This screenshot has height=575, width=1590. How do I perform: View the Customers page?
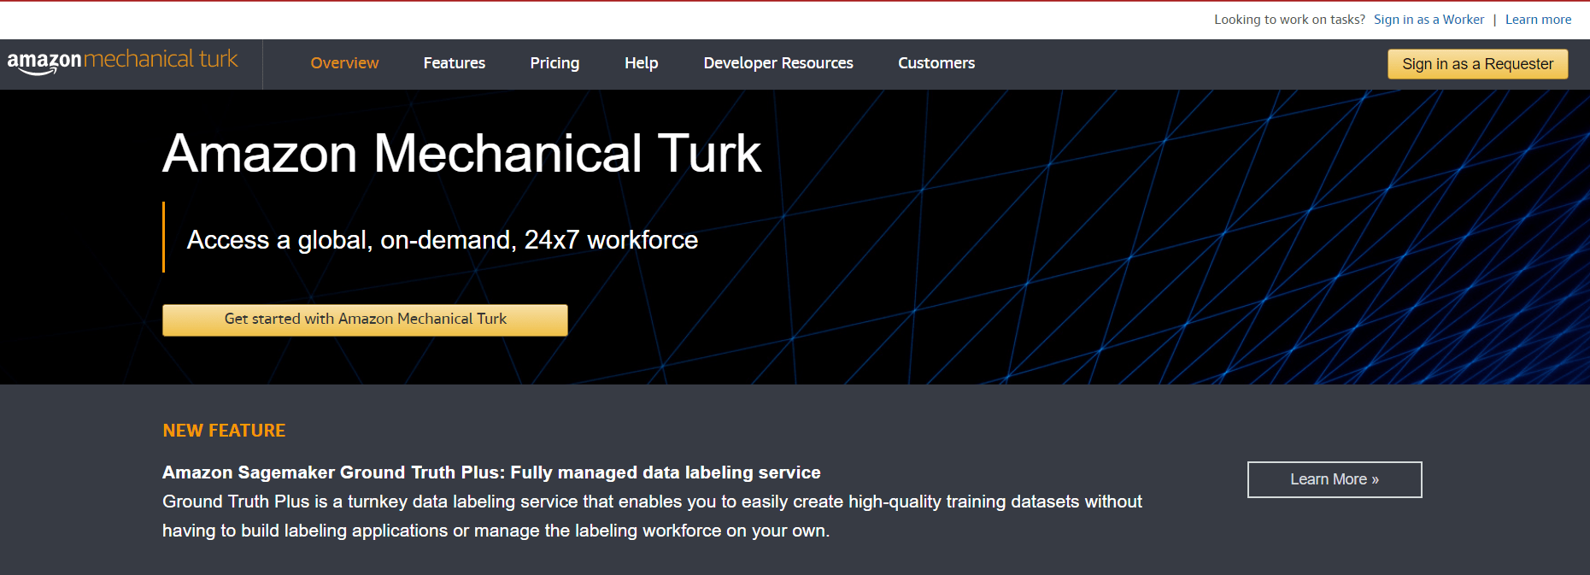(x=936, y=63)
